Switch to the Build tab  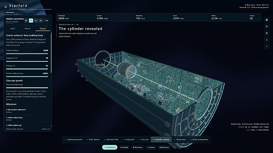pos(13,28)
